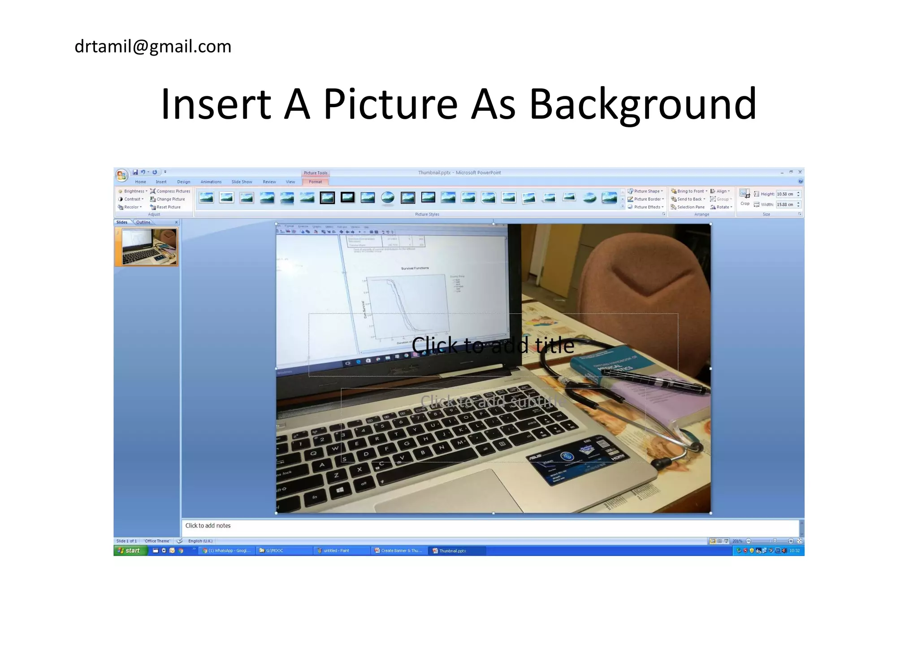
Task: Switch to the Insert tab
Action: [x=161, y=182]
